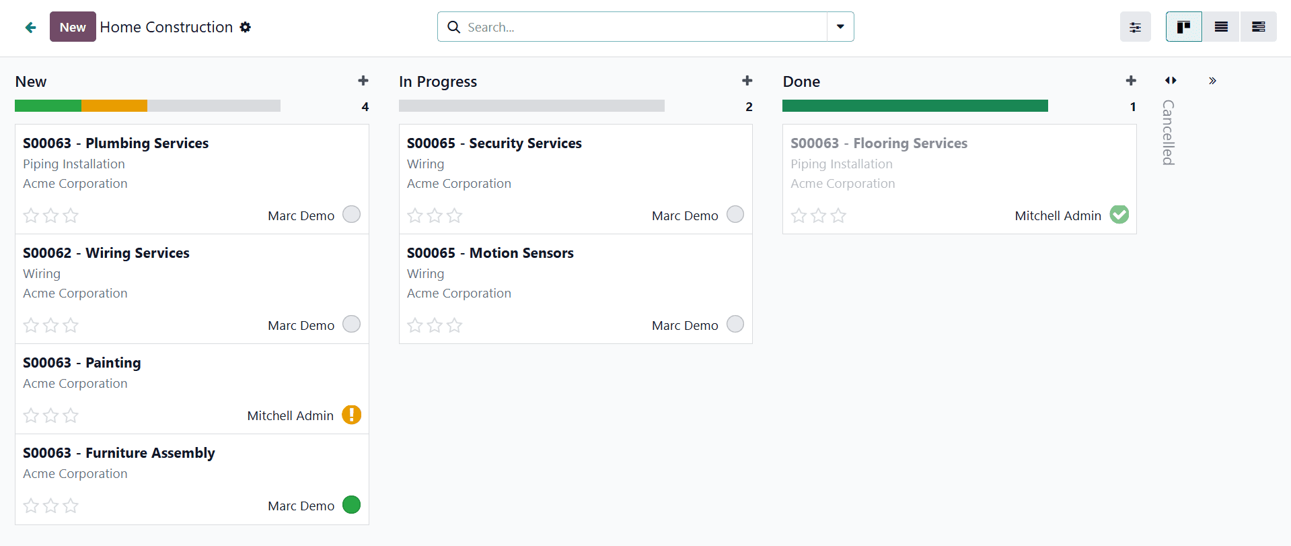This screenshot has height=546, width=1291.
Task: Click the Home Construction project title
Action: [x=166, y=27]
